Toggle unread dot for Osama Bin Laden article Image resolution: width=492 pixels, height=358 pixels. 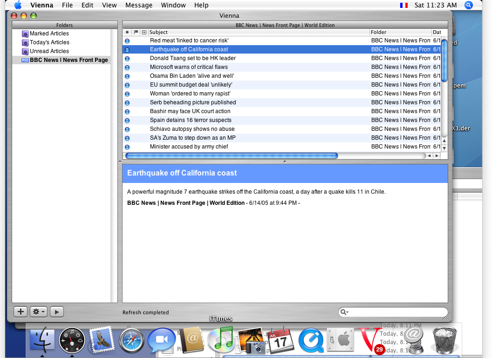[x=127, y=76]
